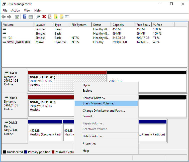
Task: Open Properties from the context menu
Action: pyautogui.click(x=106, y=143)
